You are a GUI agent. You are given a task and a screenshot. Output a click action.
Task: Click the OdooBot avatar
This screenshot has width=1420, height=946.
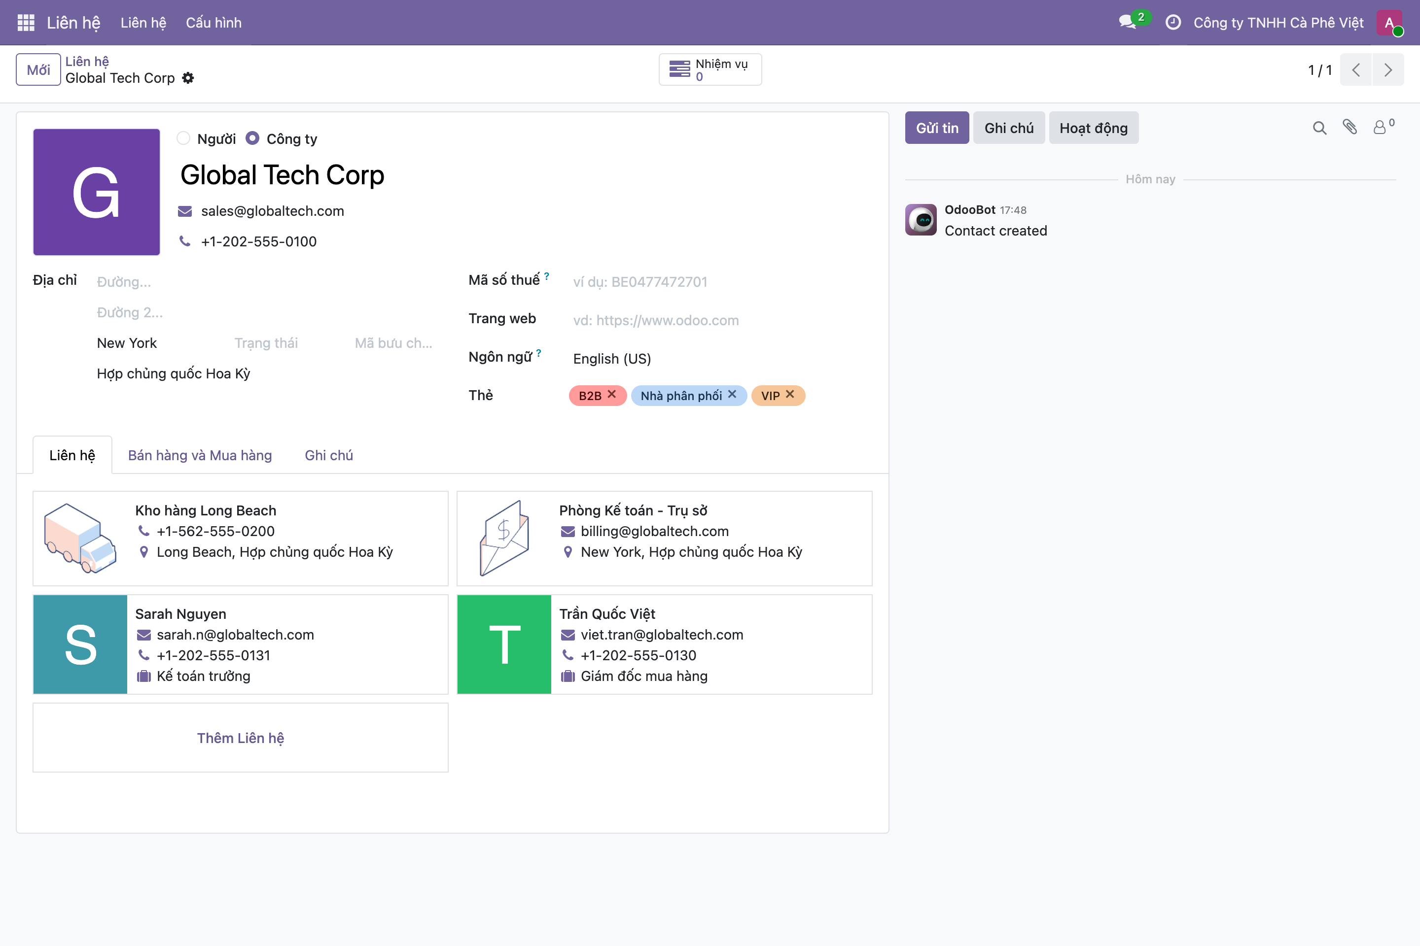pyautogui.click(x=921, y=220)
